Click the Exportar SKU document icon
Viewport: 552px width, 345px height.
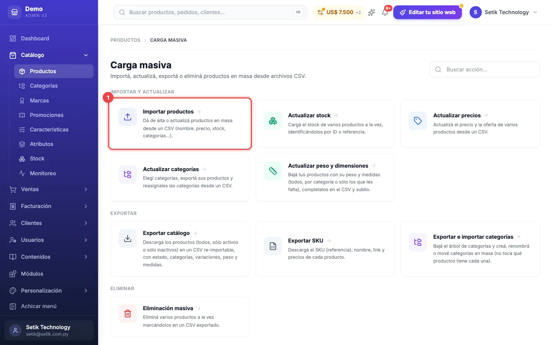(273, 246)
